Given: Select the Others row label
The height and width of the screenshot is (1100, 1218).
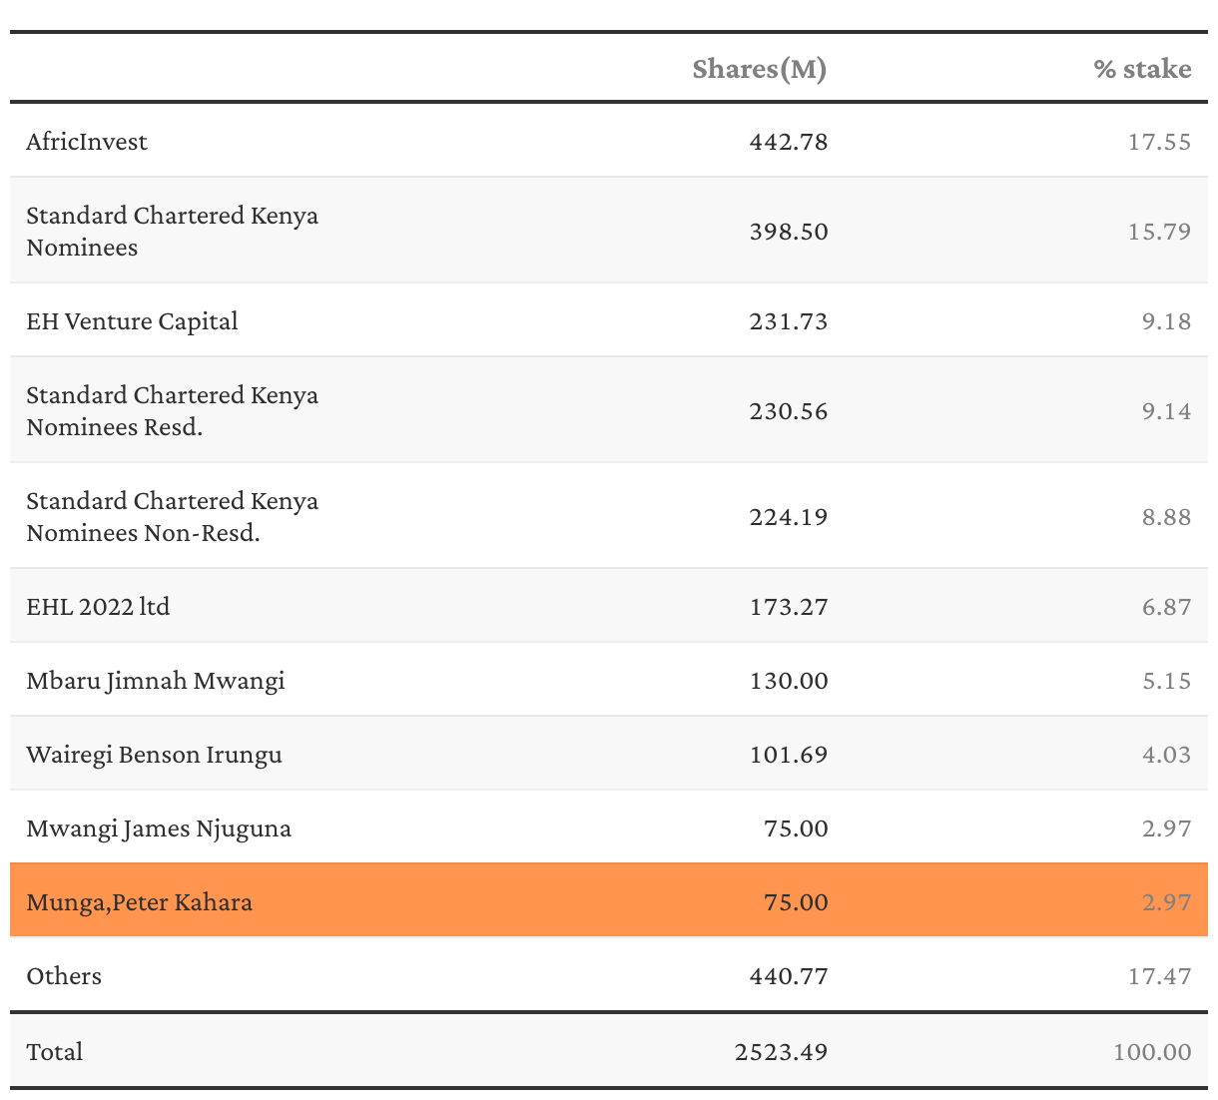Looking at the screenshot, I should pyautogui.click(x=64, y=976).
